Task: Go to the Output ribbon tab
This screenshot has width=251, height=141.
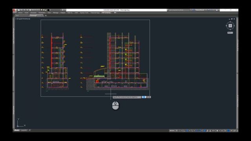Action: pos(63,13)
